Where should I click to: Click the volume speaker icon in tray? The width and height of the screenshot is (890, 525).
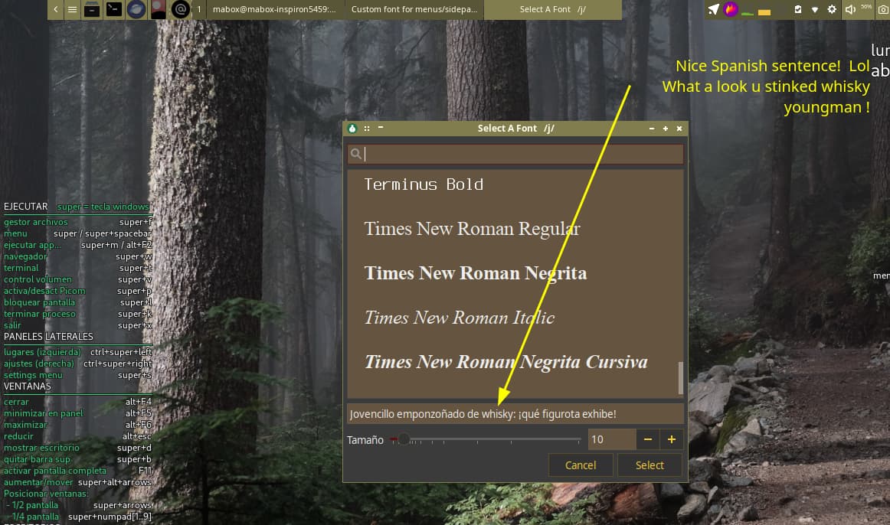[850, 10]
